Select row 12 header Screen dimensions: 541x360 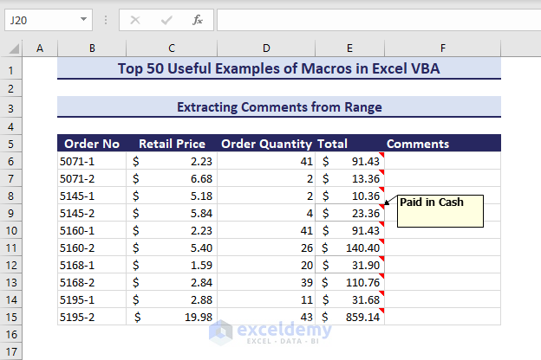pos(11,265)
